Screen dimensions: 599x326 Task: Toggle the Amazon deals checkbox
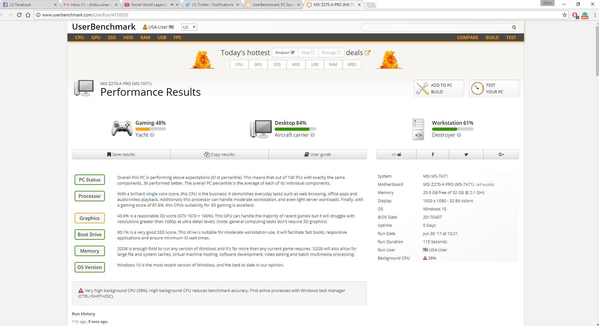tap(293, 52)
